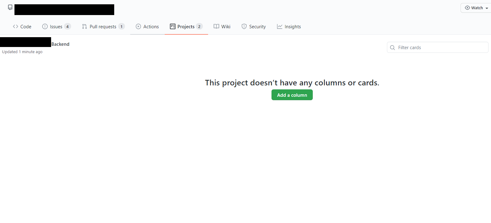Click the Issues circle icon
Image resolution: width=491 pixels, height=223 pixels.
[x=45, y=27]
